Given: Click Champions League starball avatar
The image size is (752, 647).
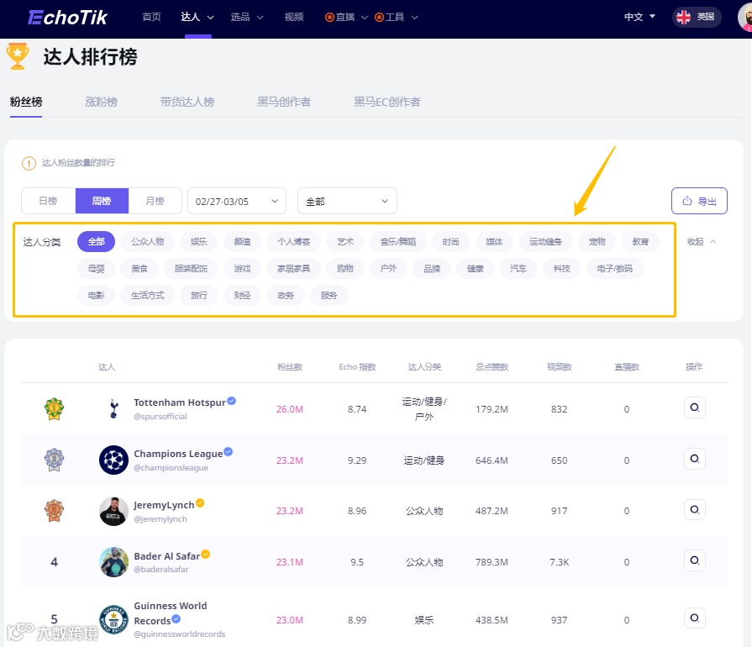Looking at the screenshot, I should pyautogui.click(x=113, y=460).
